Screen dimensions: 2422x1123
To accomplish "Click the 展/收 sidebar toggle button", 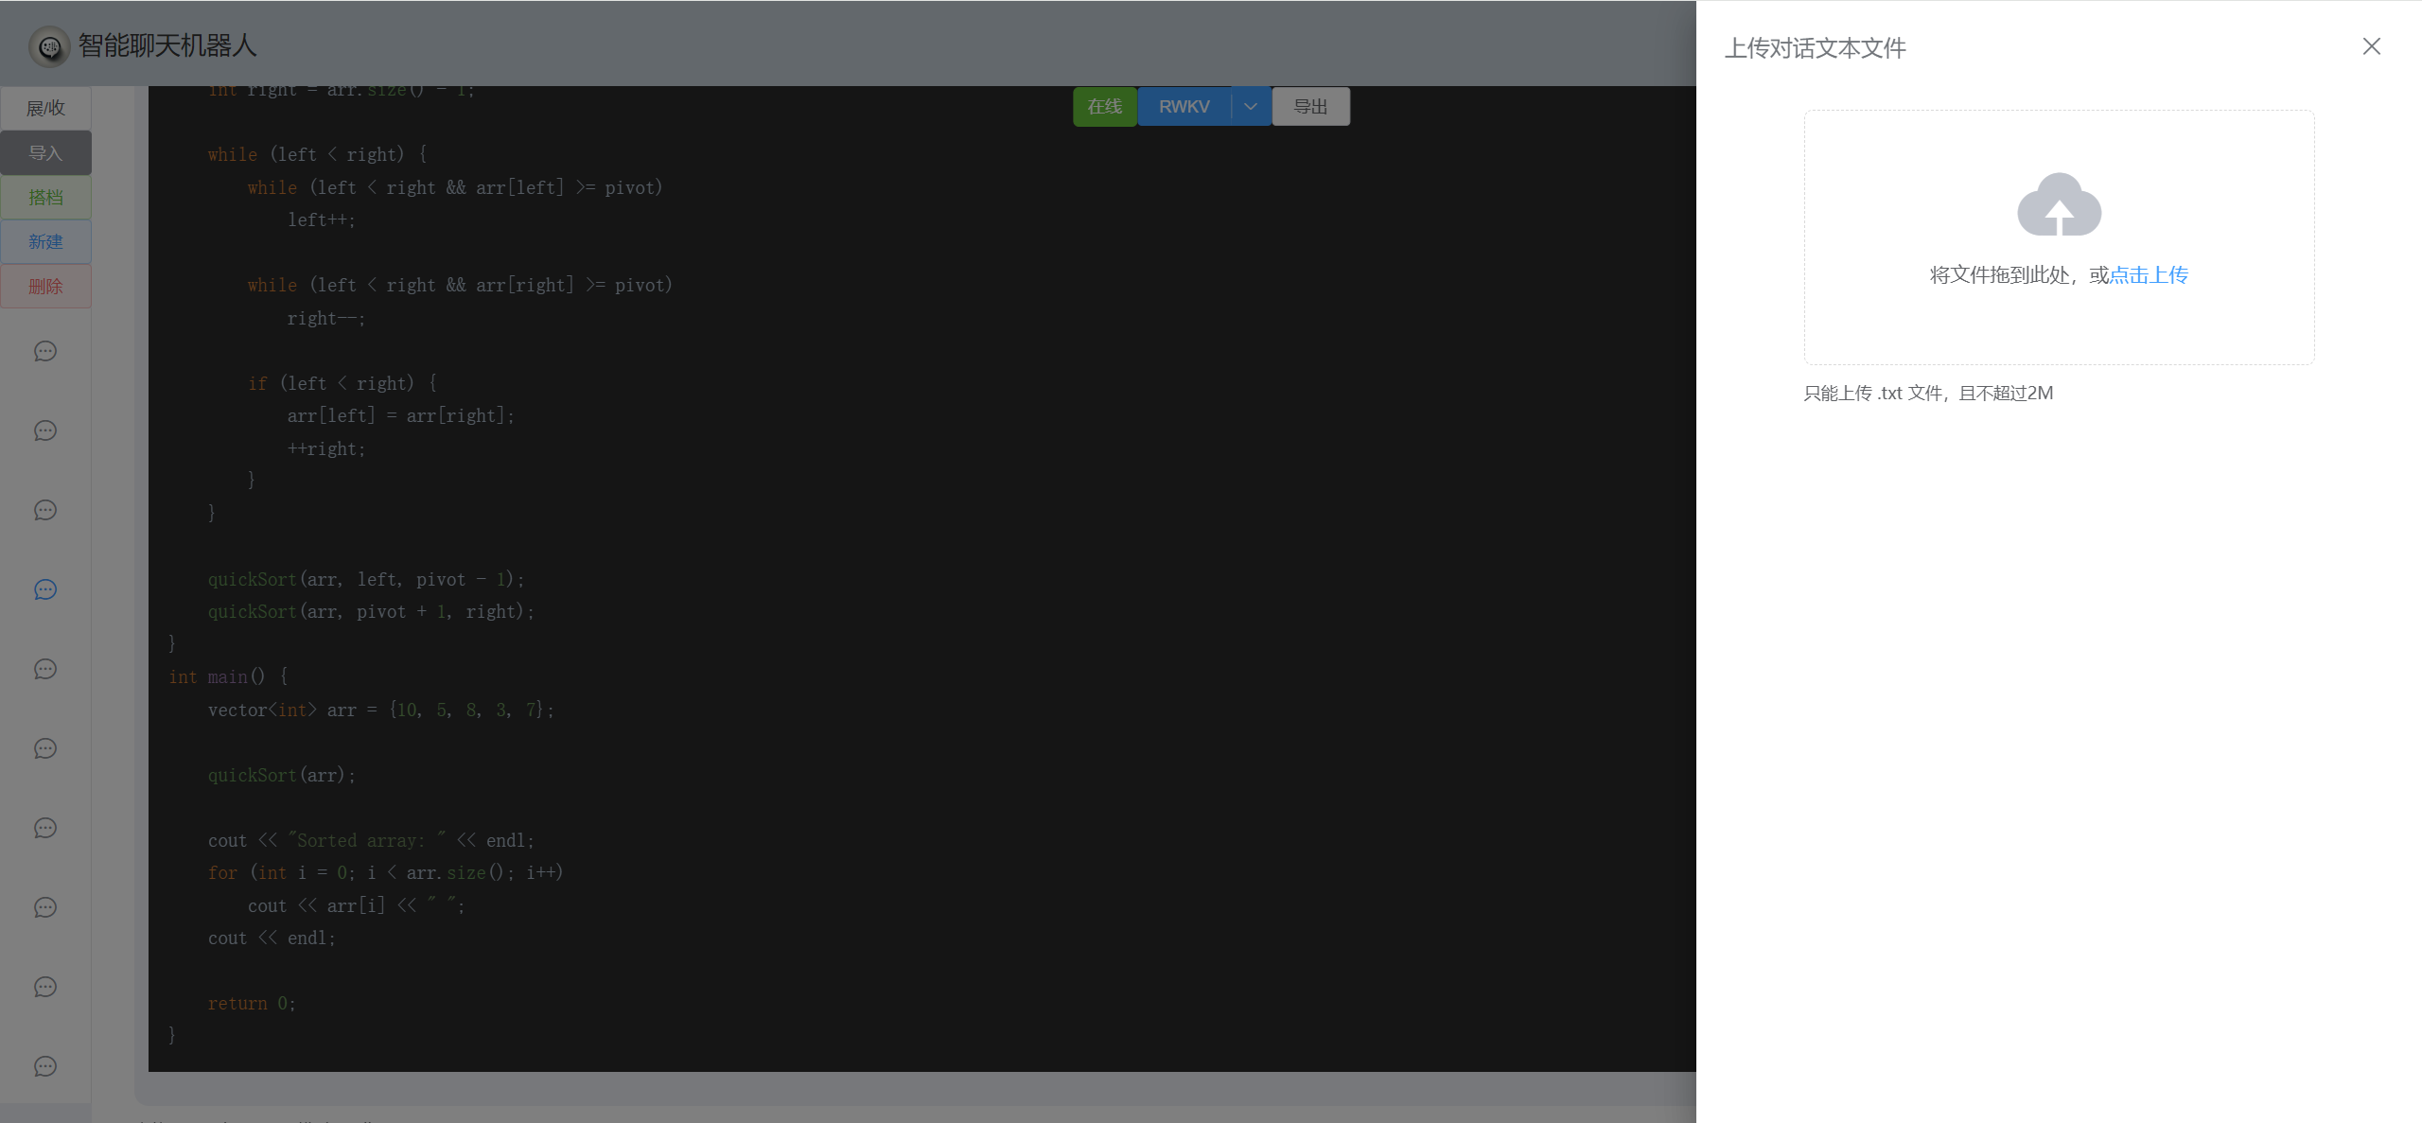I will click(45, 108).
